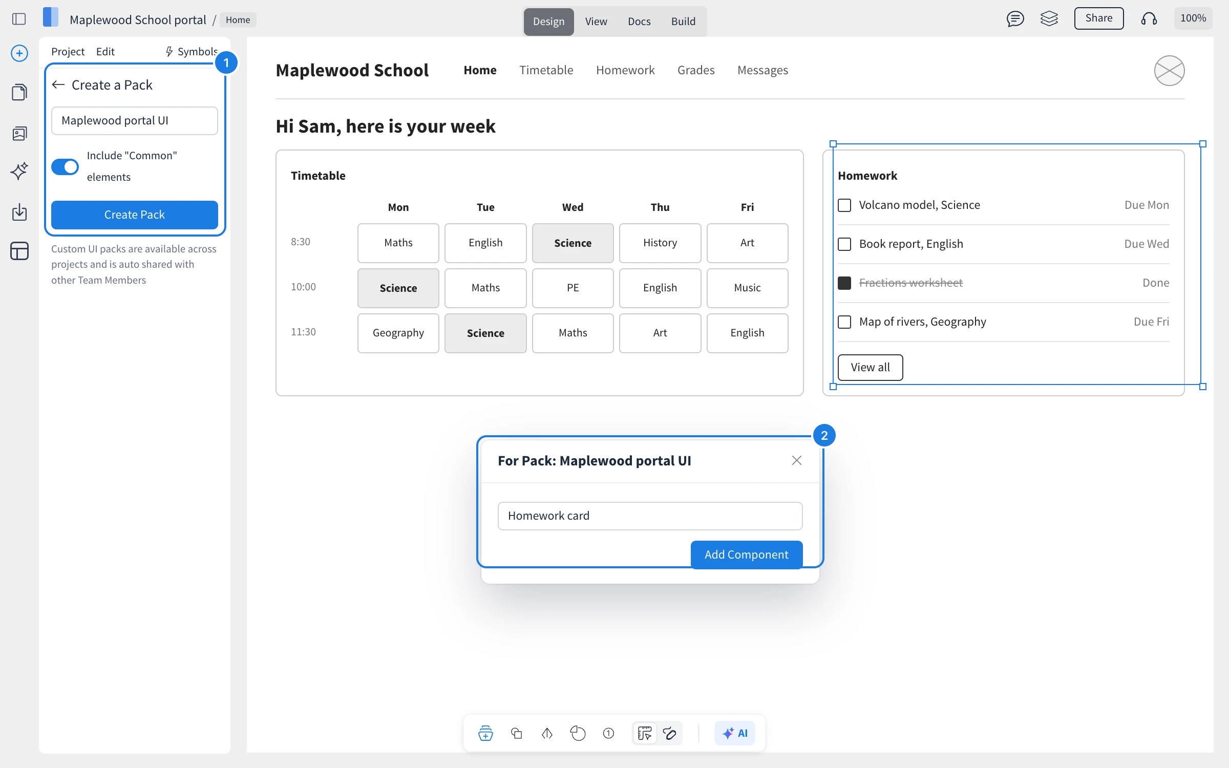Select the pen tool in bottom toolbar
The height and width of the screenshot is (768, 1229).
547,733
